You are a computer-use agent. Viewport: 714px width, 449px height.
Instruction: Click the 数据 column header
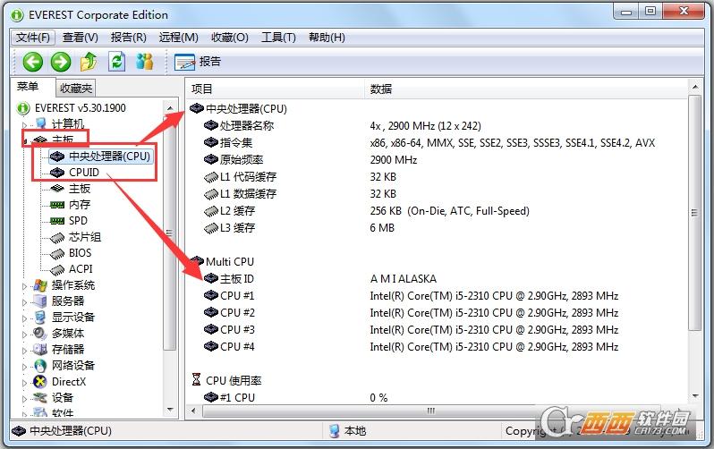(526, 89)
